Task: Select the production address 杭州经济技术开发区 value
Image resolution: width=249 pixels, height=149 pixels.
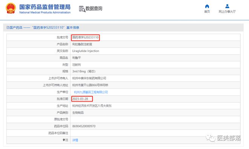Action: click(x=92, y=106)
